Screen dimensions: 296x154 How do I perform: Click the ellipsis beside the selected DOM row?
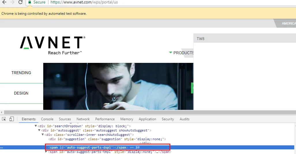point(1,148)
